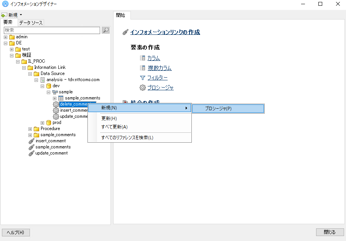The width and height of the screenshot is (346, 241).
Task: Click the search magnifier icon button
Action: [x=106, y=30]
